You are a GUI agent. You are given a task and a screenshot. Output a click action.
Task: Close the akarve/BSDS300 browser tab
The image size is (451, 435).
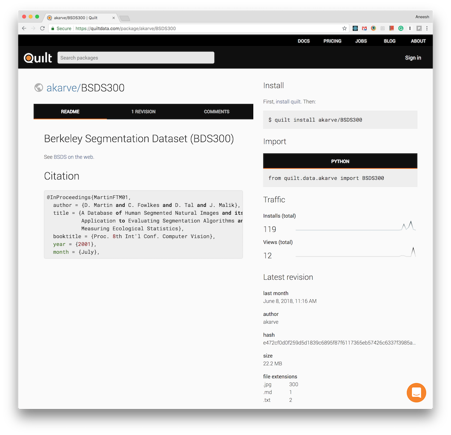tap(114, 18)
